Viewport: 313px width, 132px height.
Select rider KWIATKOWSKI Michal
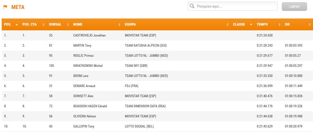click(x=88, y=66)
